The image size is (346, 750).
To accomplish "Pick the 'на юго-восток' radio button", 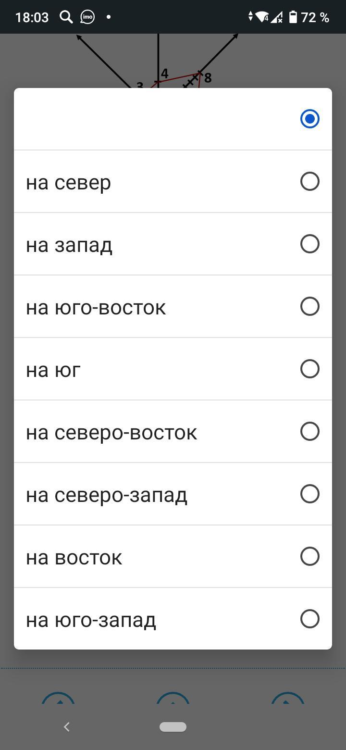I will tap(309, 306).
